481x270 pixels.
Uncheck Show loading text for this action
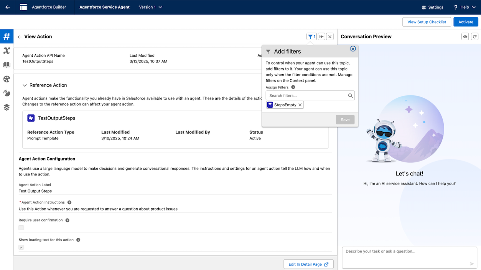click(x=21, y=247)
